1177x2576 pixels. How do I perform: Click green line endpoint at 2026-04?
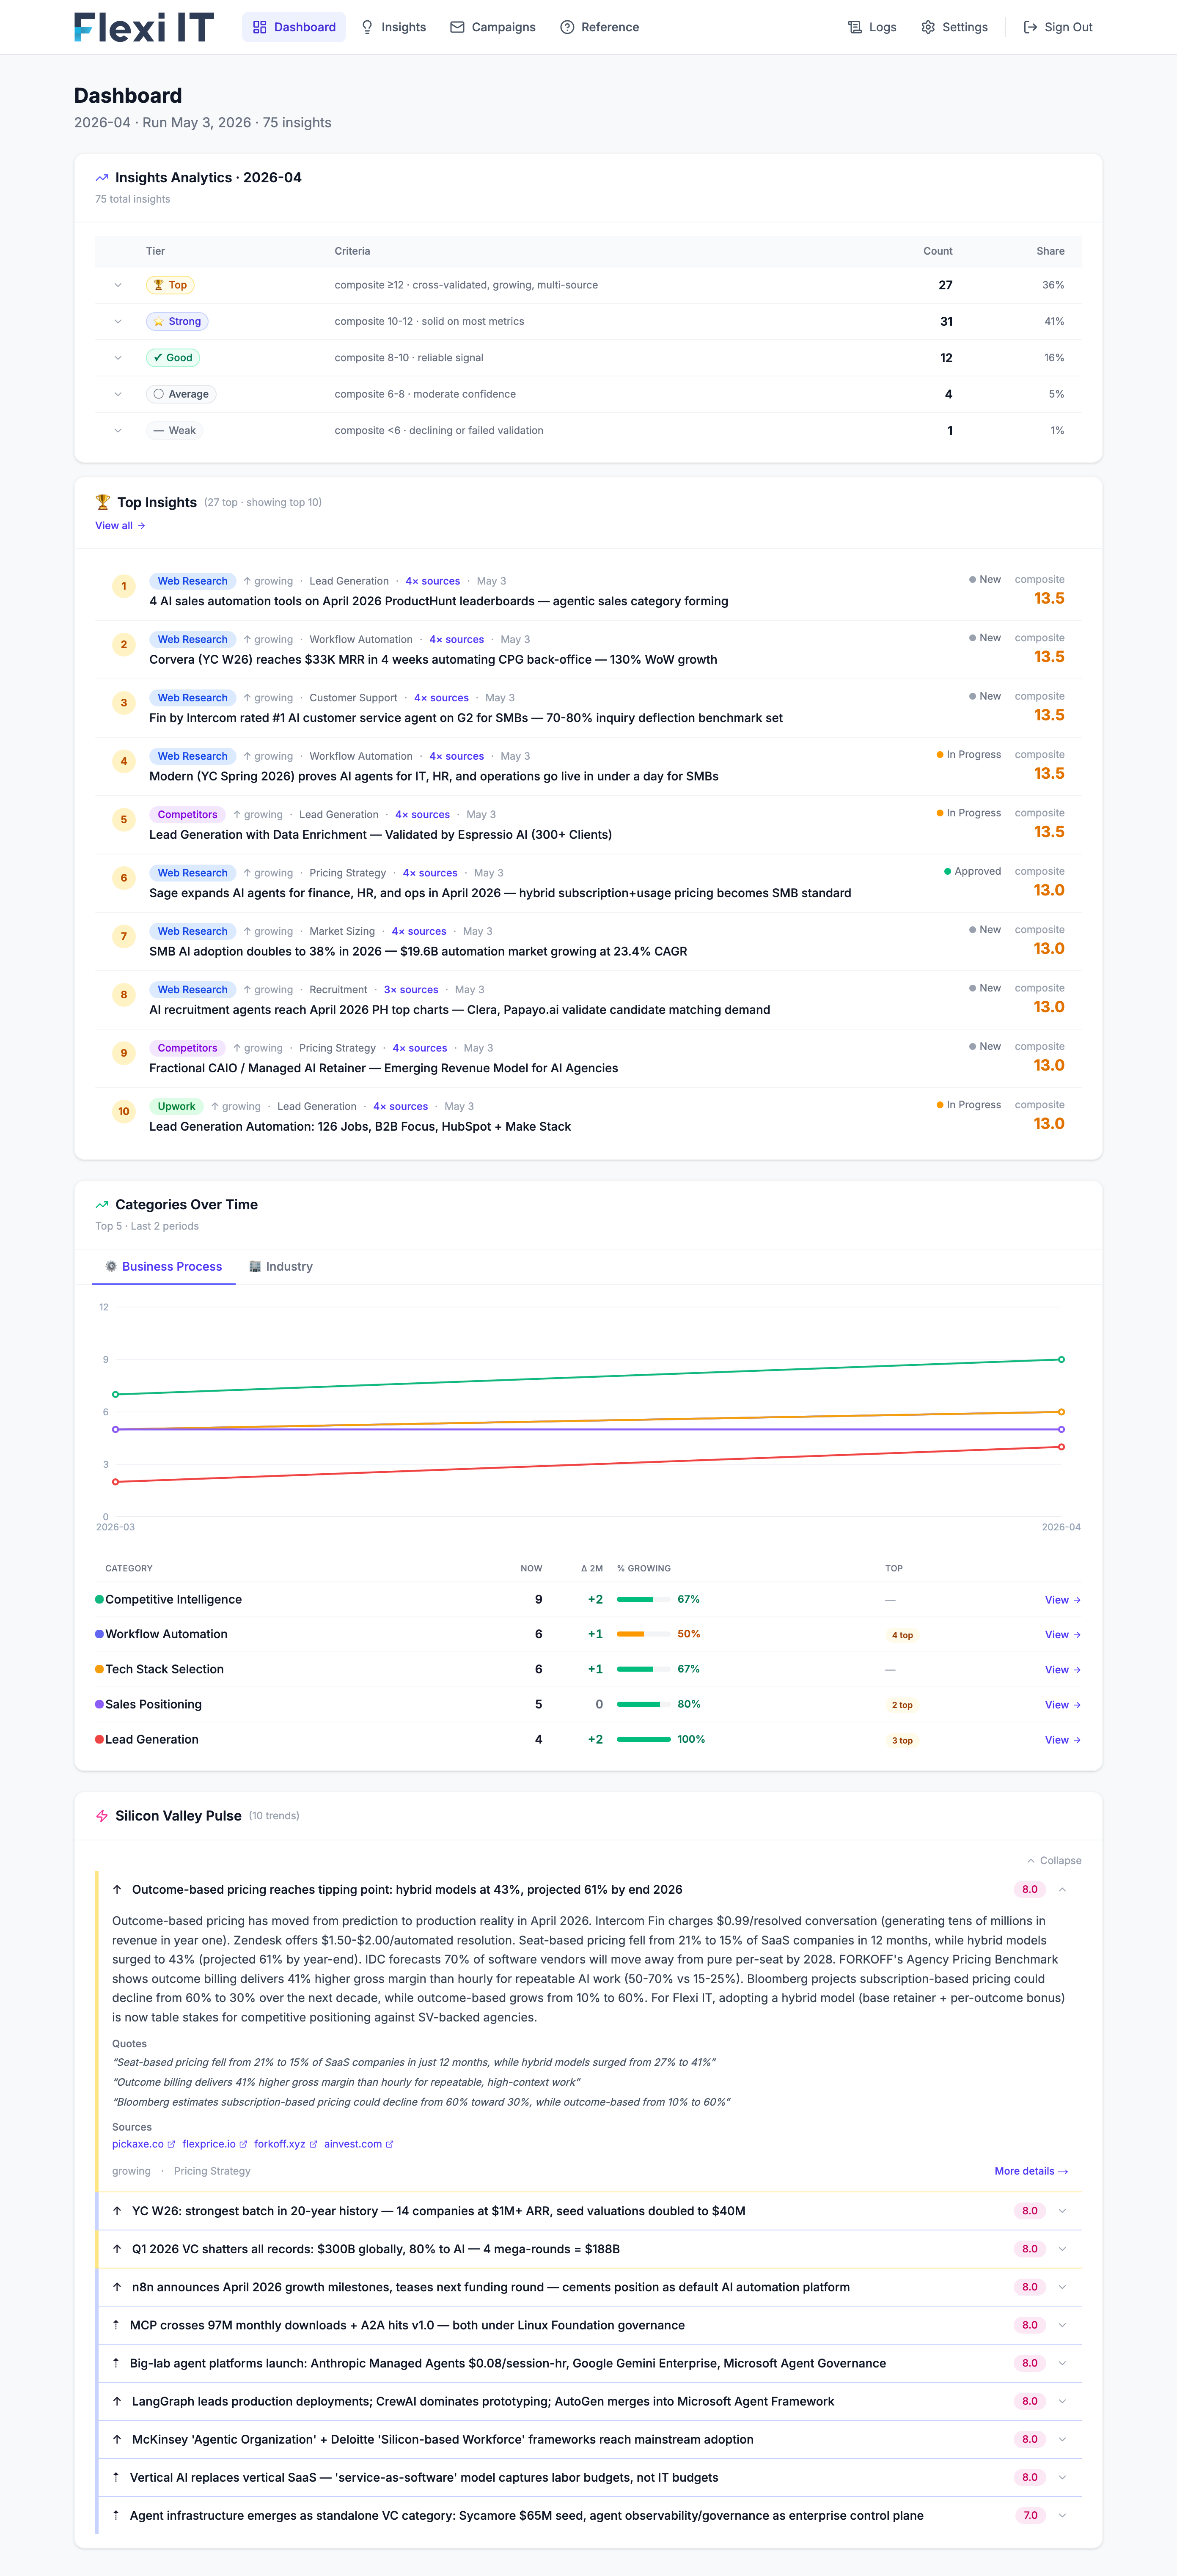(1061, 1360)
